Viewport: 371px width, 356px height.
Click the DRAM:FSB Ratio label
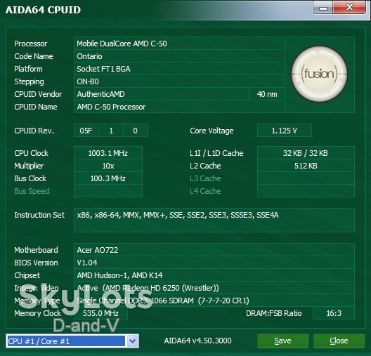[x=274, y=313]
